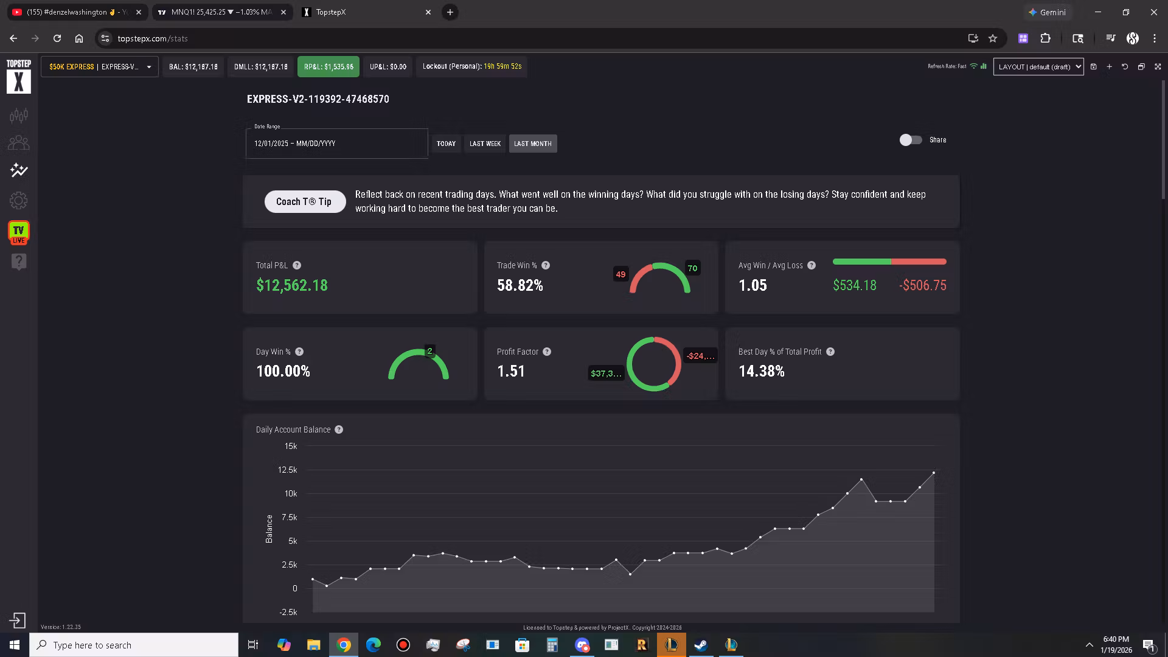The image size is (1168, 657).
Task: Open Microsoft Edge from taskbar
Action: (x=374, y=645)
